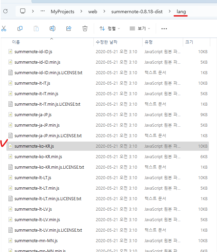217x252 pixels.
Task: Click JS file icon of summernote-ko-KR.min.js
Action: tap(10, 156)
